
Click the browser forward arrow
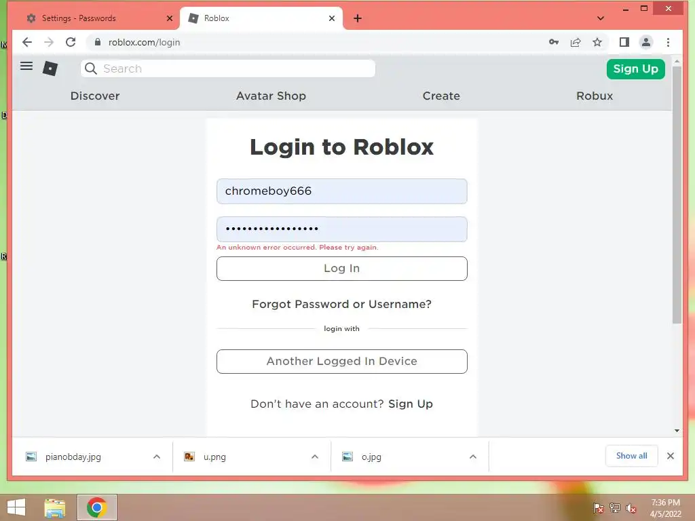pyautogui.click(x=49, y=42)
